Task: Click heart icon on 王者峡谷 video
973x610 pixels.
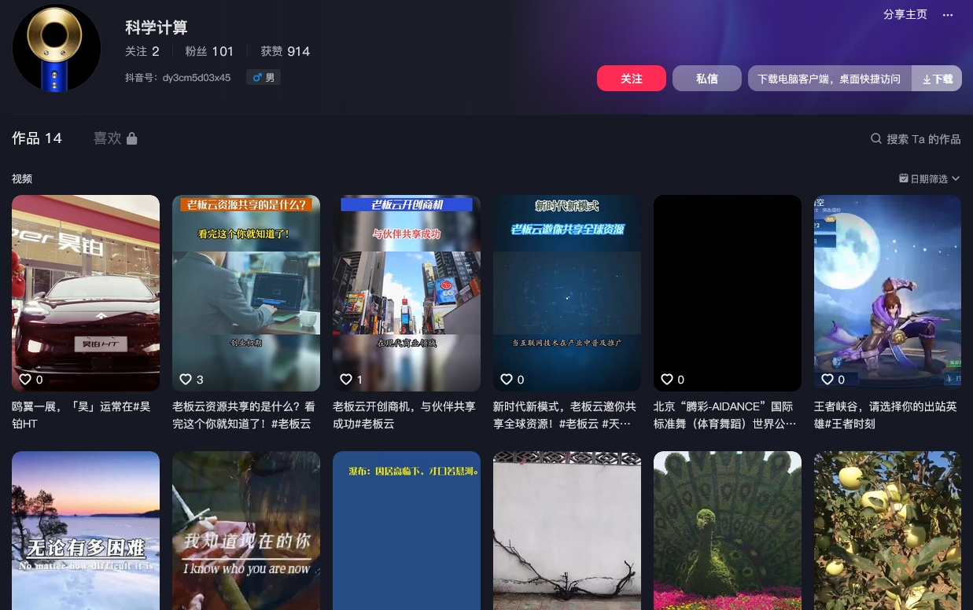Action: click(827, 379)
